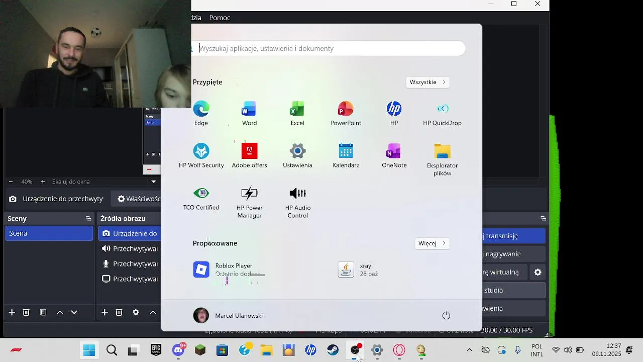Toggle OBS studio mode button

[513, 290]
